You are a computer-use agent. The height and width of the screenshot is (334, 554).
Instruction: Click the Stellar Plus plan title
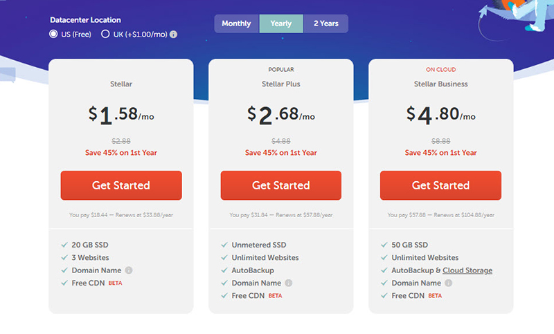281,84
